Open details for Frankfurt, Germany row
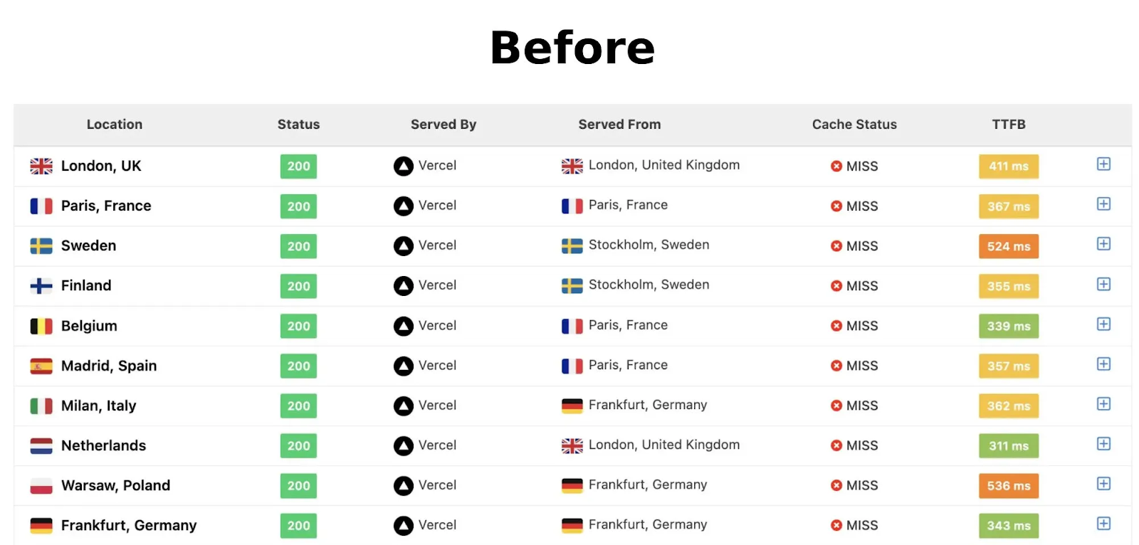The height and width of the screenshot is (545, 1139). click(1103, 524)
